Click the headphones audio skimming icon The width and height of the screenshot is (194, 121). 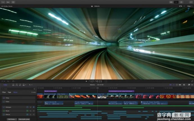177,85
